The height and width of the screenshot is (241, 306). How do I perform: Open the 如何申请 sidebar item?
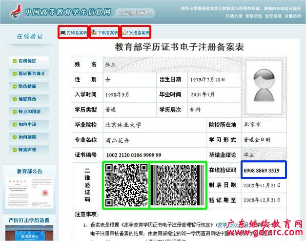click(29, 125)
